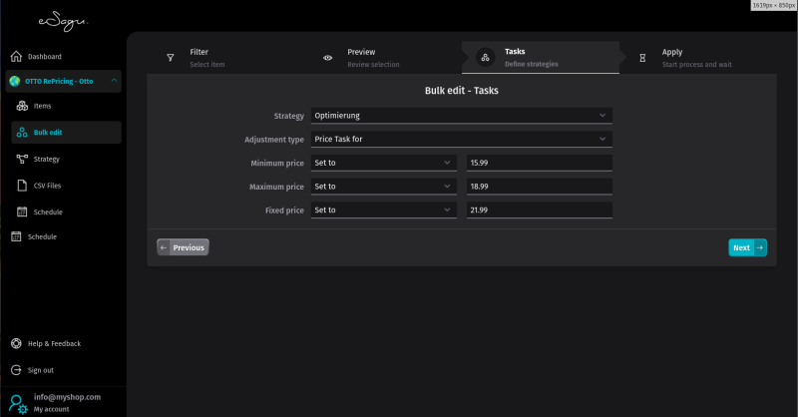Click the Items icon in sidebar

(22, 106)
